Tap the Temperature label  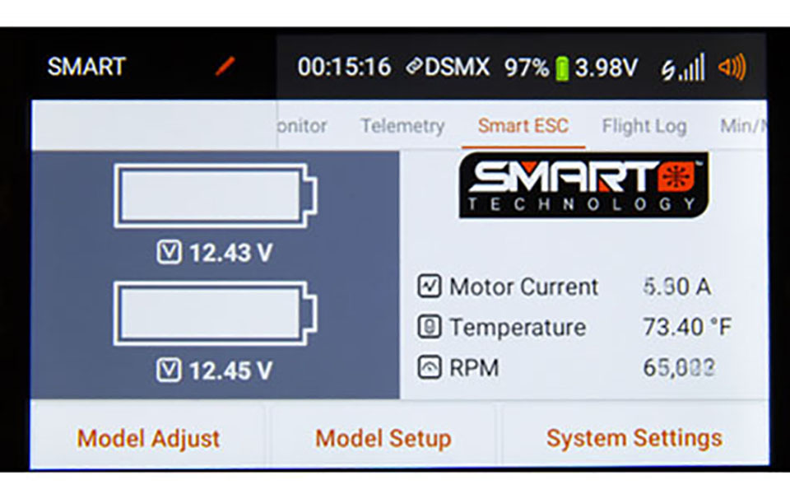(x=518, y=327)
